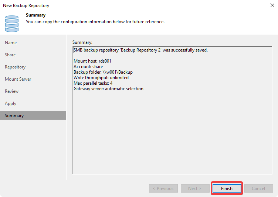Image resolution: width=278 pixels, height=197 pixels.
Task: Click the 'Backup folder: \\w001\Backup' line
Action: point(103,72)
